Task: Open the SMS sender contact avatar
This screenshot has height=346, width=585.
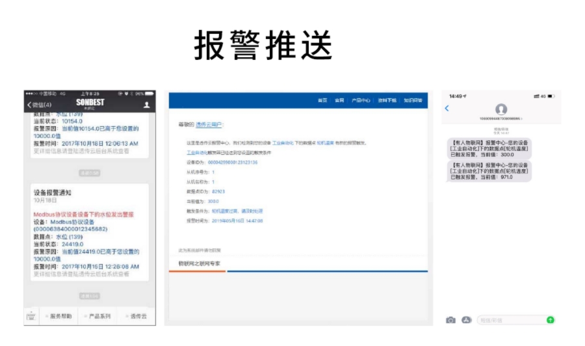Action: [500, 109]
